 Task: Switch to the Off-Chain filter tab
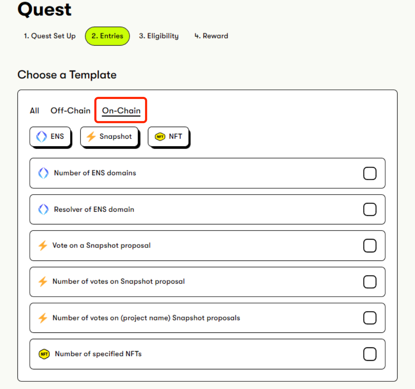pos(70,111)
